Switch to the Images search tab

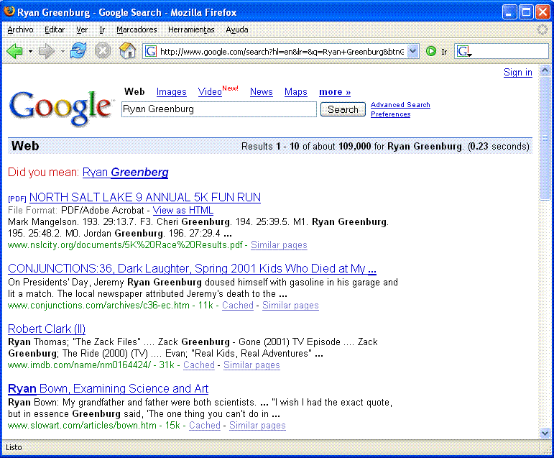[x=171, y=92]
